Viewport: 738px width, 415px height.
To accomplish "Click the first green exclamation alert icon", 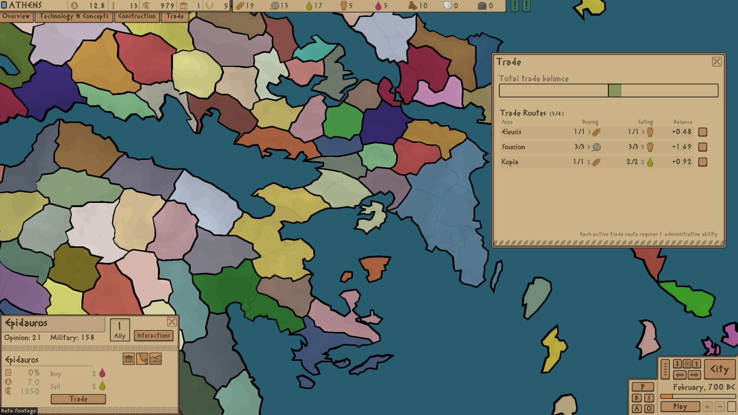I will [x=515, y=6].
